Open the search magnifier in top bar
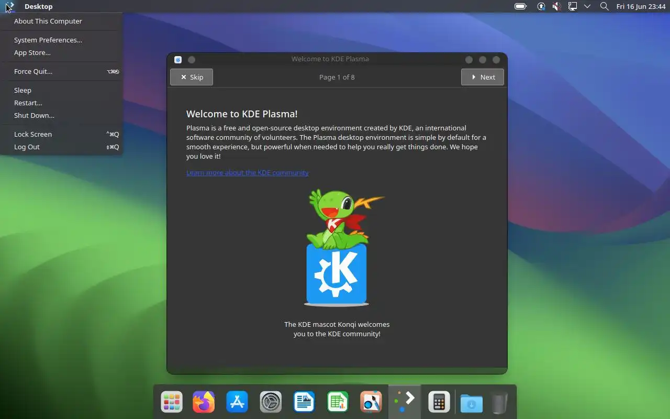Screen dimensions: 670x419 tap(604, 6)
